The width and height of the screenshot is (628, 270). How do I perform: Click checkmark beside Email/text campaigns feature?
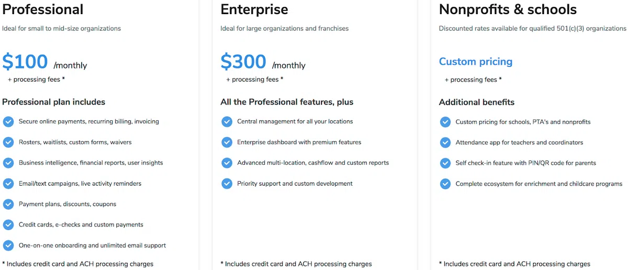pos(8,184)
